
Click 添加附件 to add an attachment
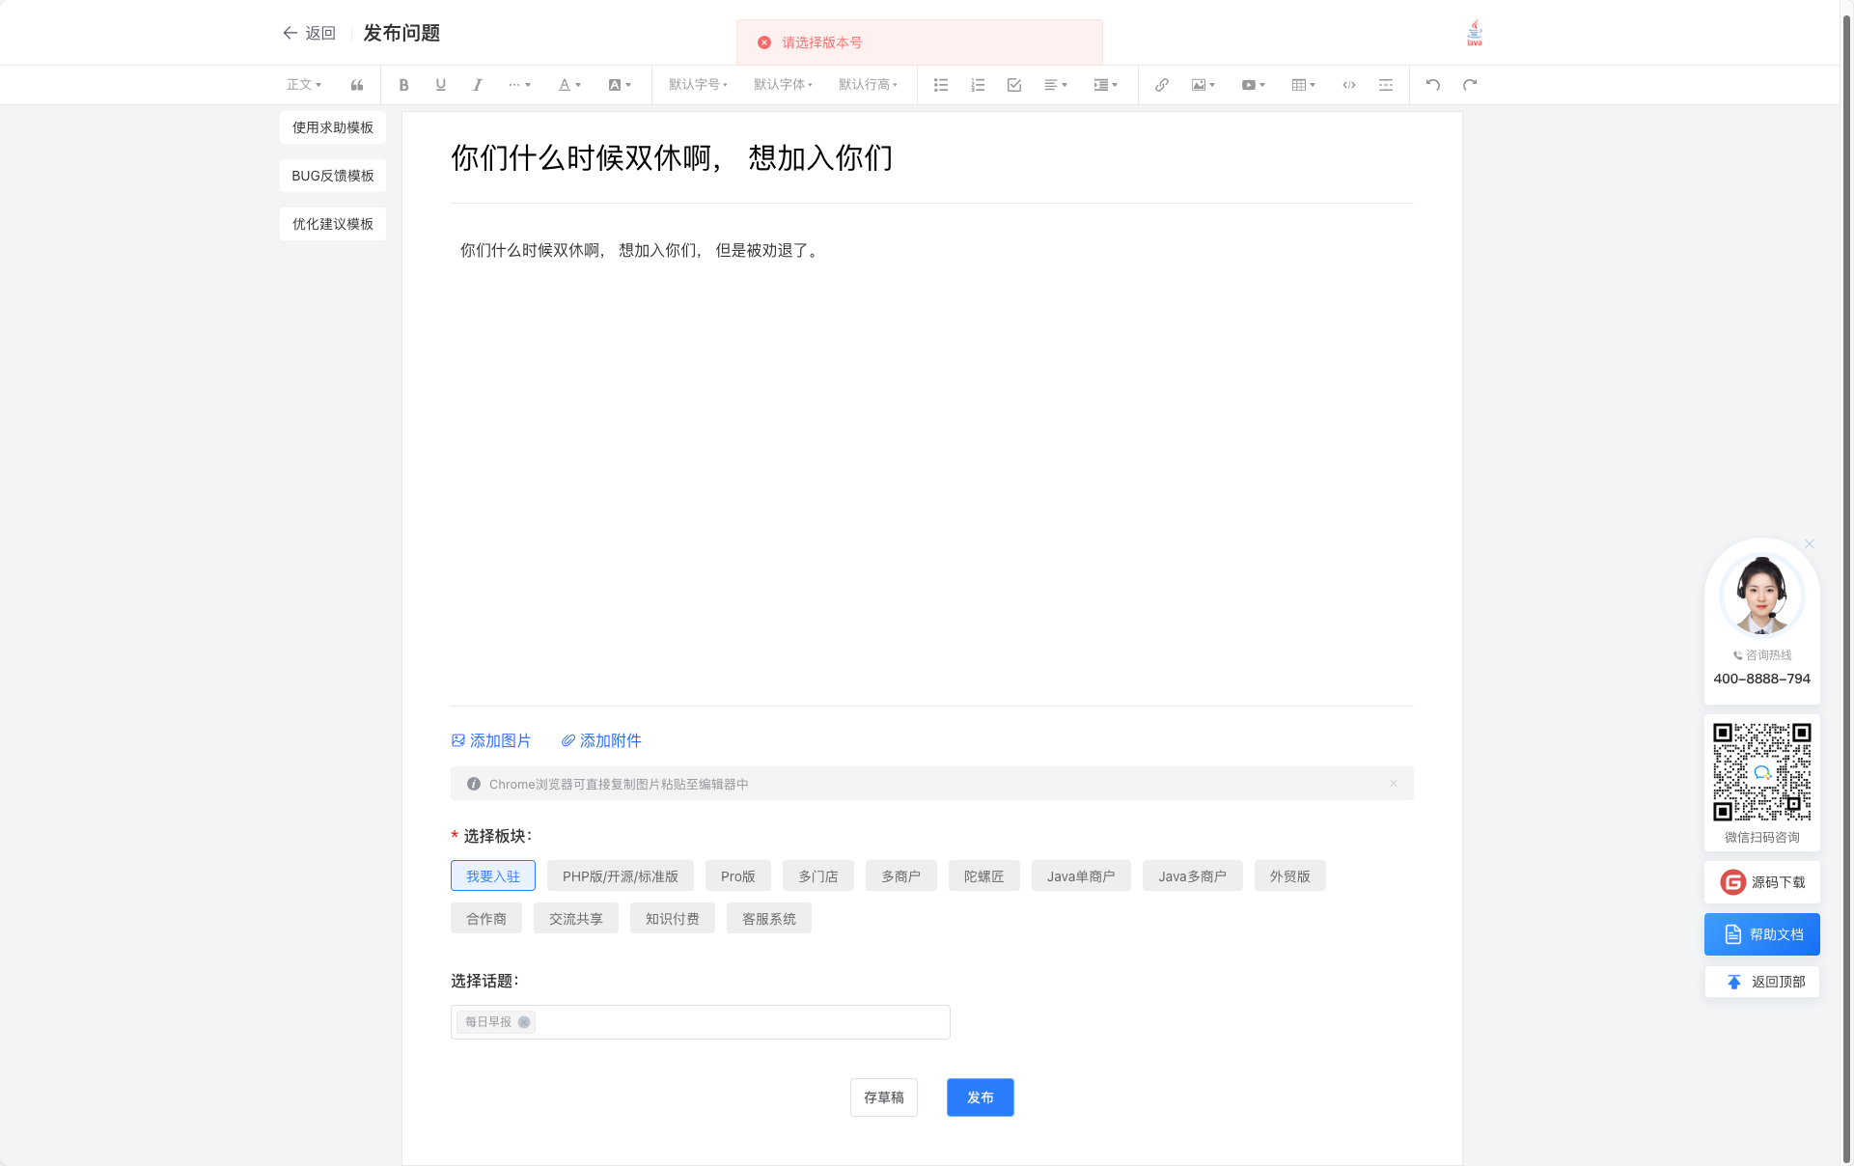(601, 741)
